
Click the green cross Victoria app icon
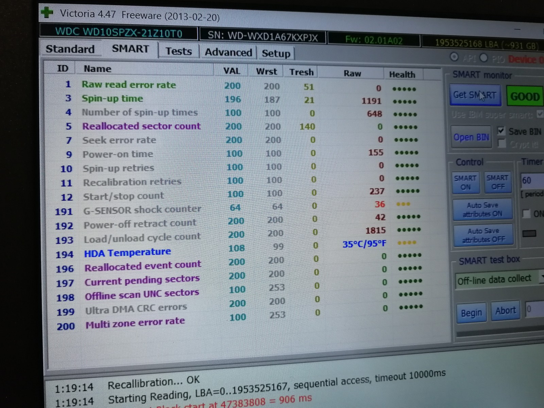pyautogui.click(x=47, y=13)
